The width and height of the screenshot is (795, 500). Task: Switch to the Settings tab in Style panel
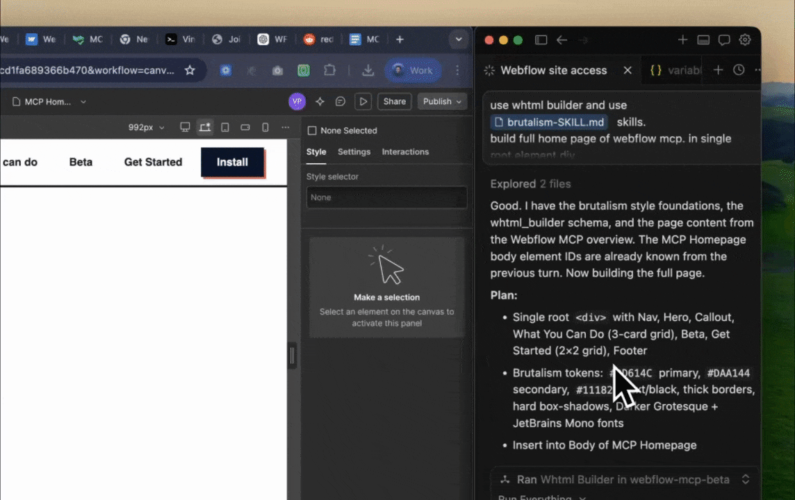354,151
